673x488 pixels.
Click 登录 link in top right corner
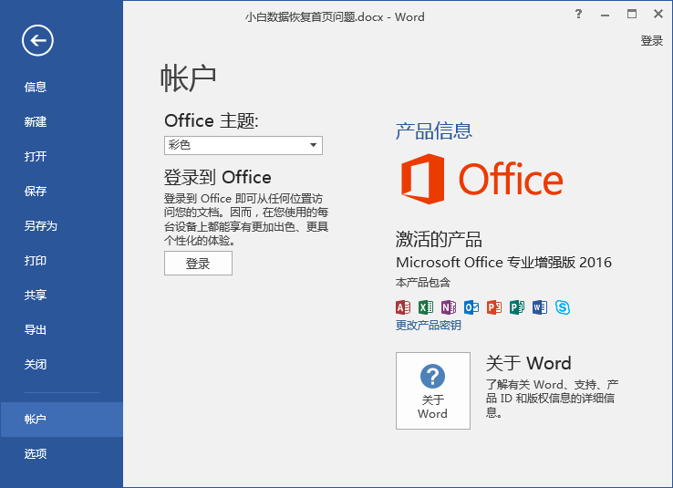tap(652, 41)
